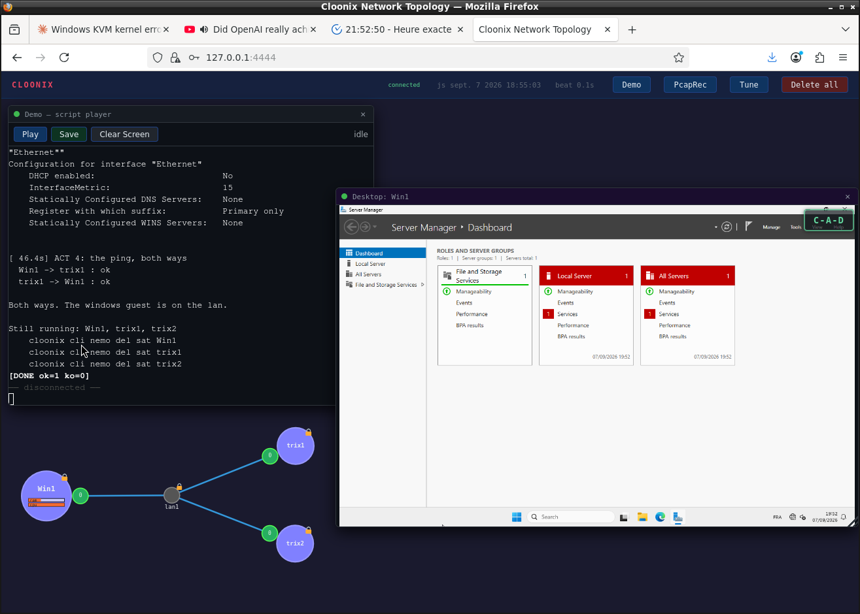Click the Tune button in Cloonix header
Viewport: 860px width, 614px height.
click(x=749, y=85)
